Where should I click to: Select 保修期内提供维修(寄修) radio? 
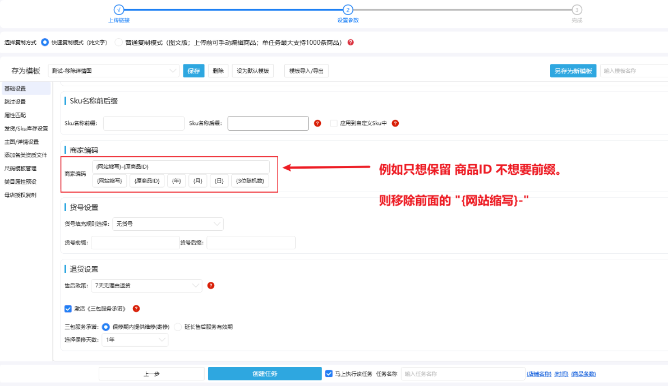[105, 327]
